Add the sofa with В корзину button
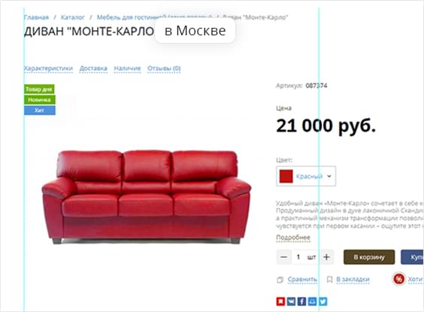The image size is (424, 312). pos(369,257)
